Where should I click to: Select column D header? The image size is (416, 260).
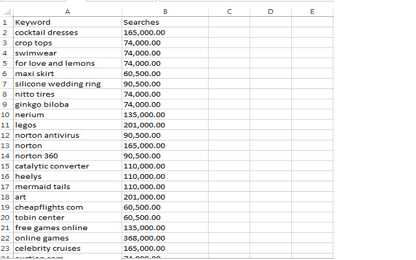click(270, 12)
